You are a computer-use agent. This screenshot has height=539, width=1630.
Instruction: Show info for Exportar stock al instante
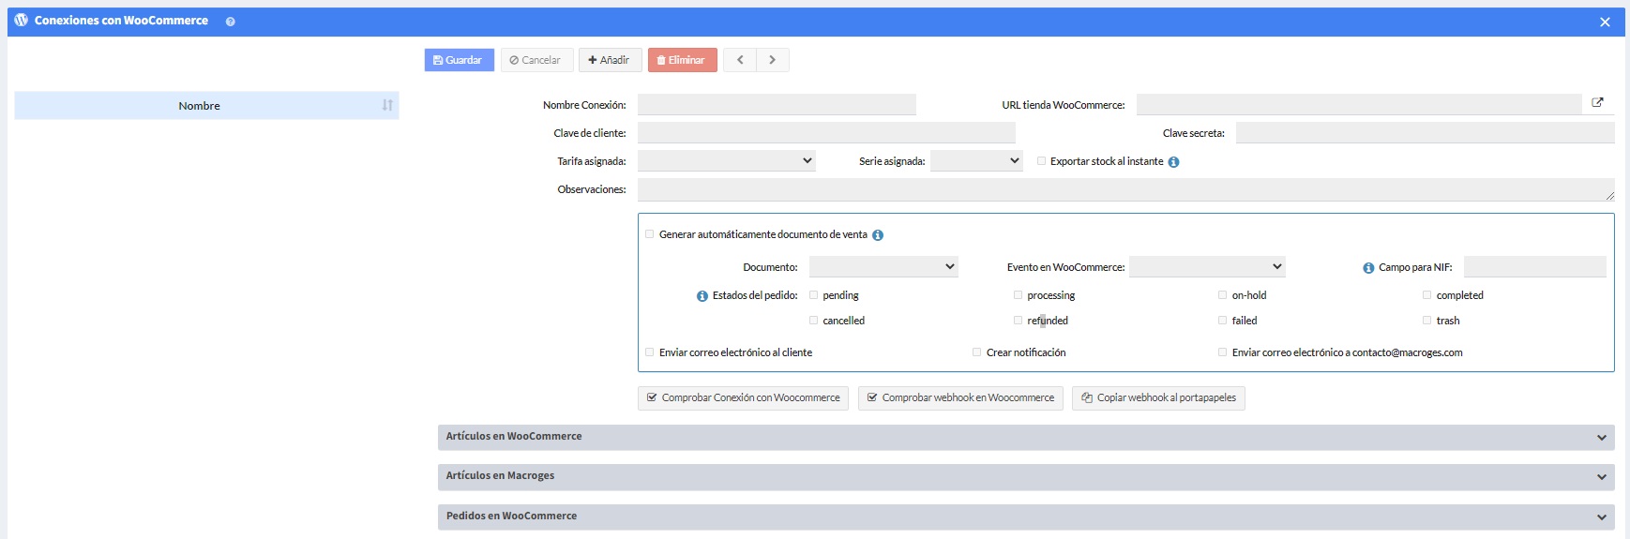click(1173, 162)
